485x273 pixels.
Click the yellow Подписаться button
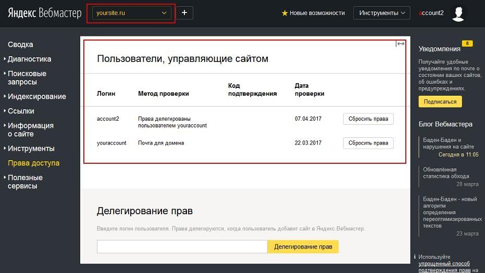pos(440,101)
